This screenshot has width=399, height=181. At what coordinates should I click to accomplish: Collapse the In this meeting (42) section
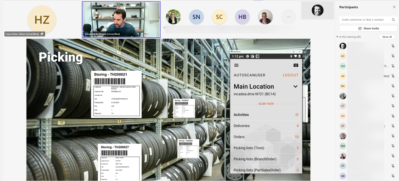(x=337, y=37)
